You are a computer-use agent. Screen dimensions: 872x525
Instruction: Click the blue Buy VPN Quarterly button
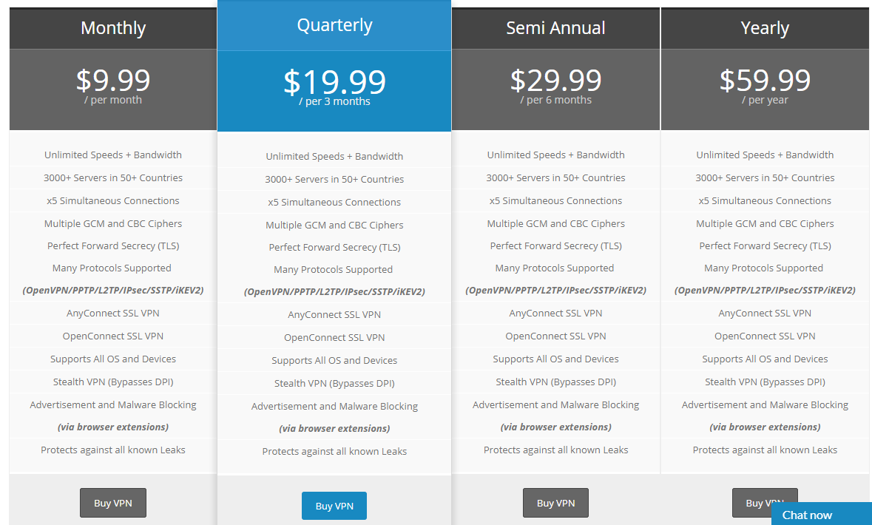tap(334, 506)
